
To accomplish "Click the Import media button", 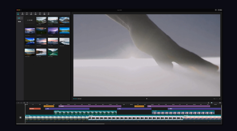I will 30,20.
